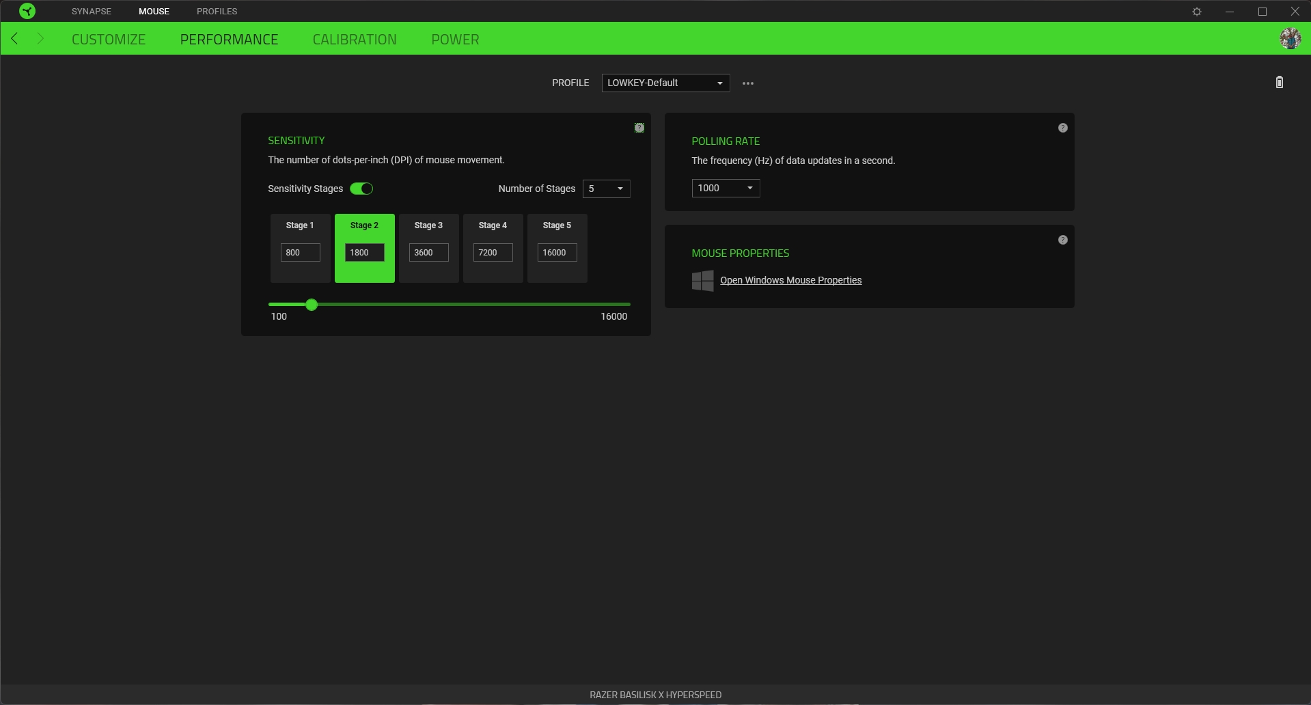Viewport: 1311px width, 705px height.
Task: Select the Stage 5 card
Action: pos(557,248)
